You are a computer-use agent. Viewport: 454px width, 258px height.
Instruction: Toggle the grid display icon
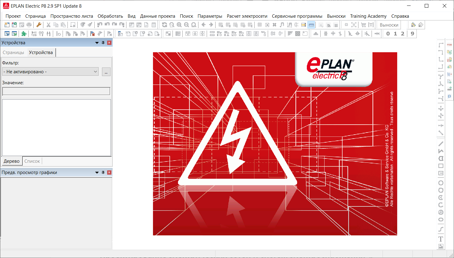tap(260, 25)
